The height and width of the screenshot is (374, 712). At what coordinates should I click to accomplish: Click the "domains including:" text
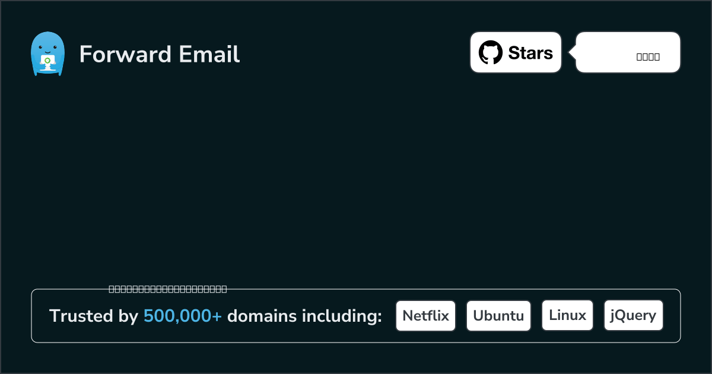(x=304, y=316)
